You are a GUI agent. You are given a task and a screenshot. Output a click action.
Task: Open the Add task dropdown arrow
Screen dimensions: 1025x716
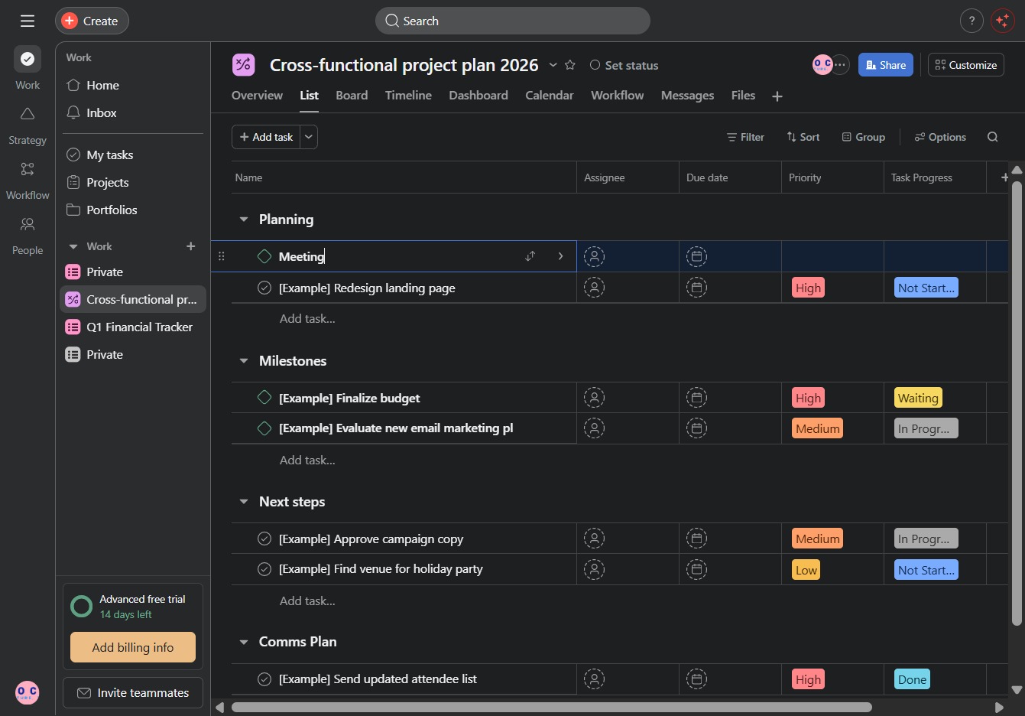pyautogui.click(x=309, y=137)
